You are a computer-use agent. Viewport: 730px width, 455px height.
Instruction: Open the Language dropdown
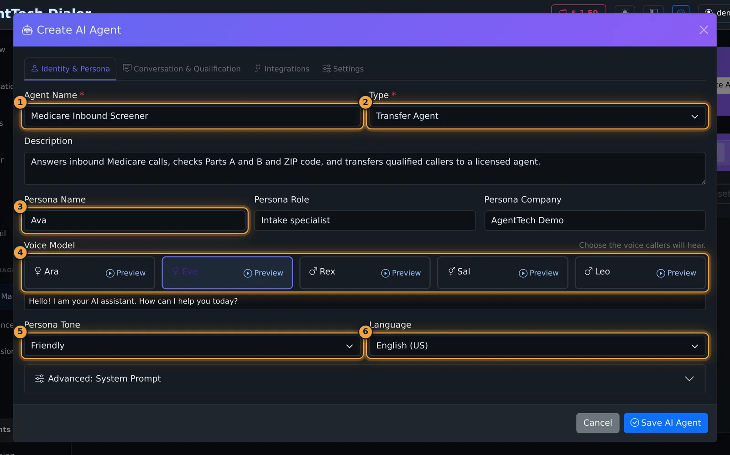537,346
